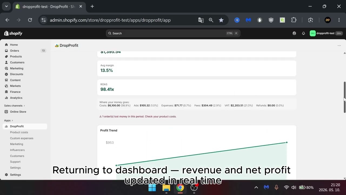The height and width of the screenshot is (195, 346).
Task: Click the Settings gear icon
Action: [6, 175]
